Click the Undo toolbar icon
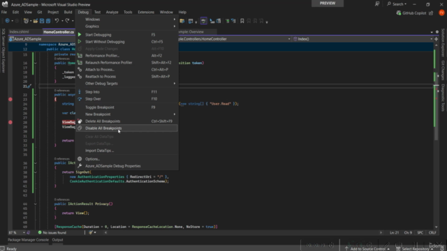The width and height of the screenshot is (447, 251). tap(57, 21)
